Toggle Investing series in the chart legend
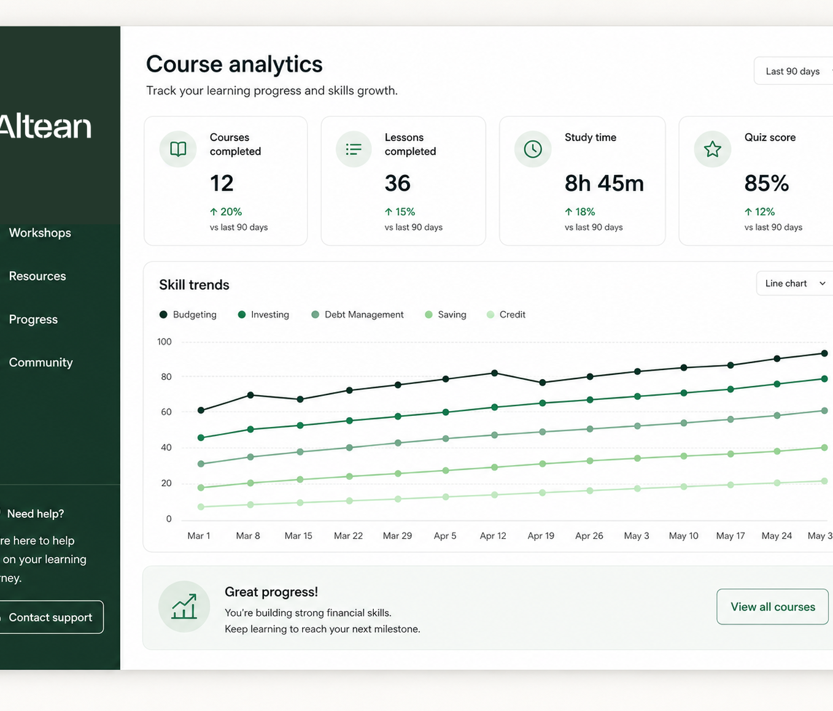 point(263,315)
